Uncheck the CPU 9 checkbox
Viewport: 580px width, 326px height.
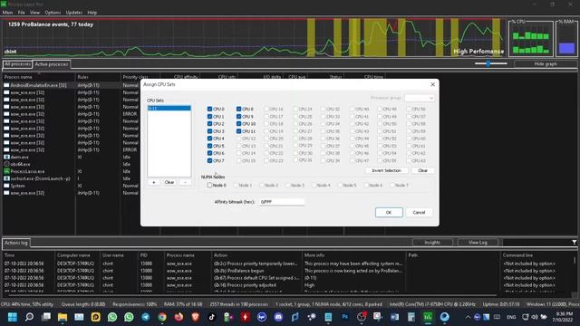point(238,117)
